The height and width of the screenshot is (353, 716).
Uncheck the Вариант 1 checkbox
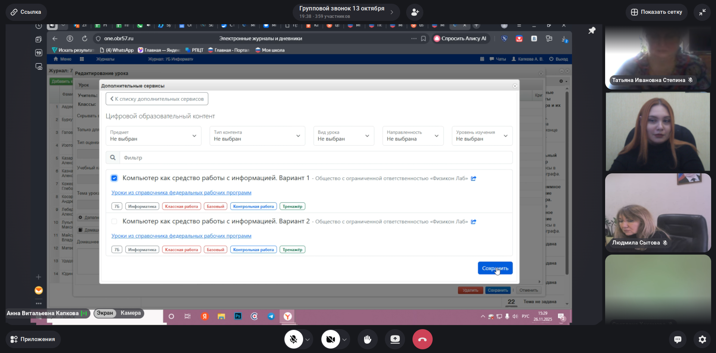pyautogui.click(x=114, y=178)
